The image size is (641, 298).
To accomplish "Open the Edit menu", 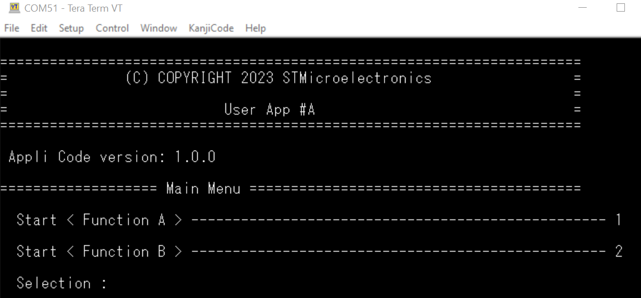I will [39, 28].
